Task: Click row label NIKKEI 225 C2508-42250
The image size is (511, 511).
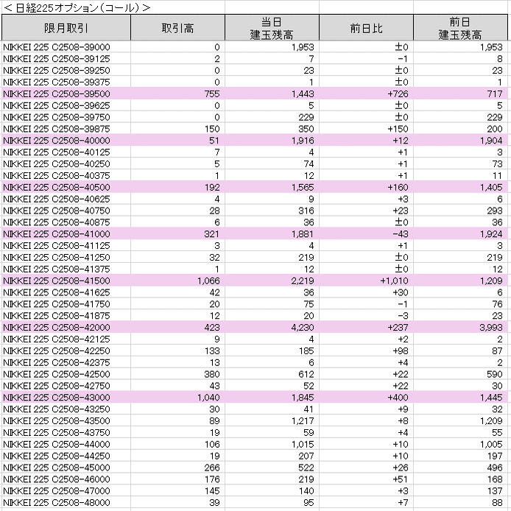Action: pyautogui.click(x=57, y=351)
